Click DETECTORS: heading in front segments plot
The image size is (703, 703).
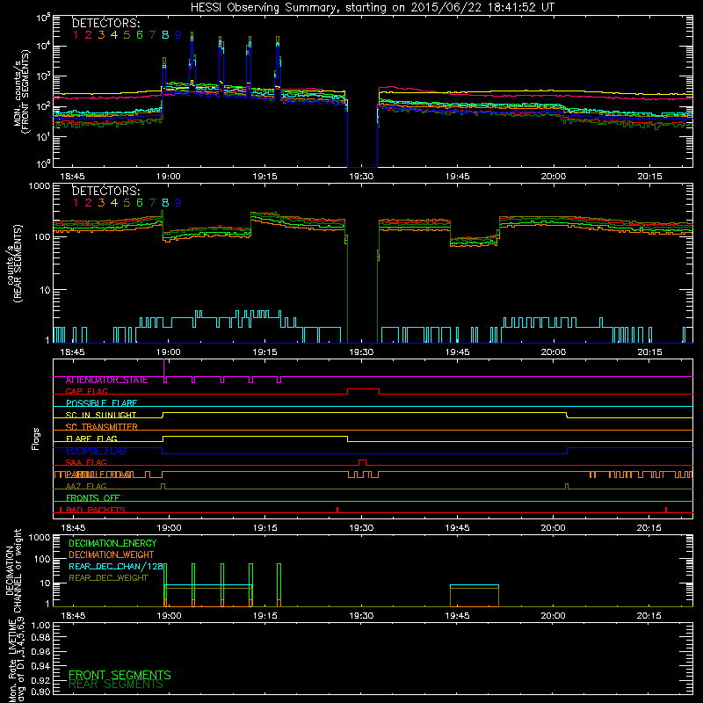(x=106, y=23)
